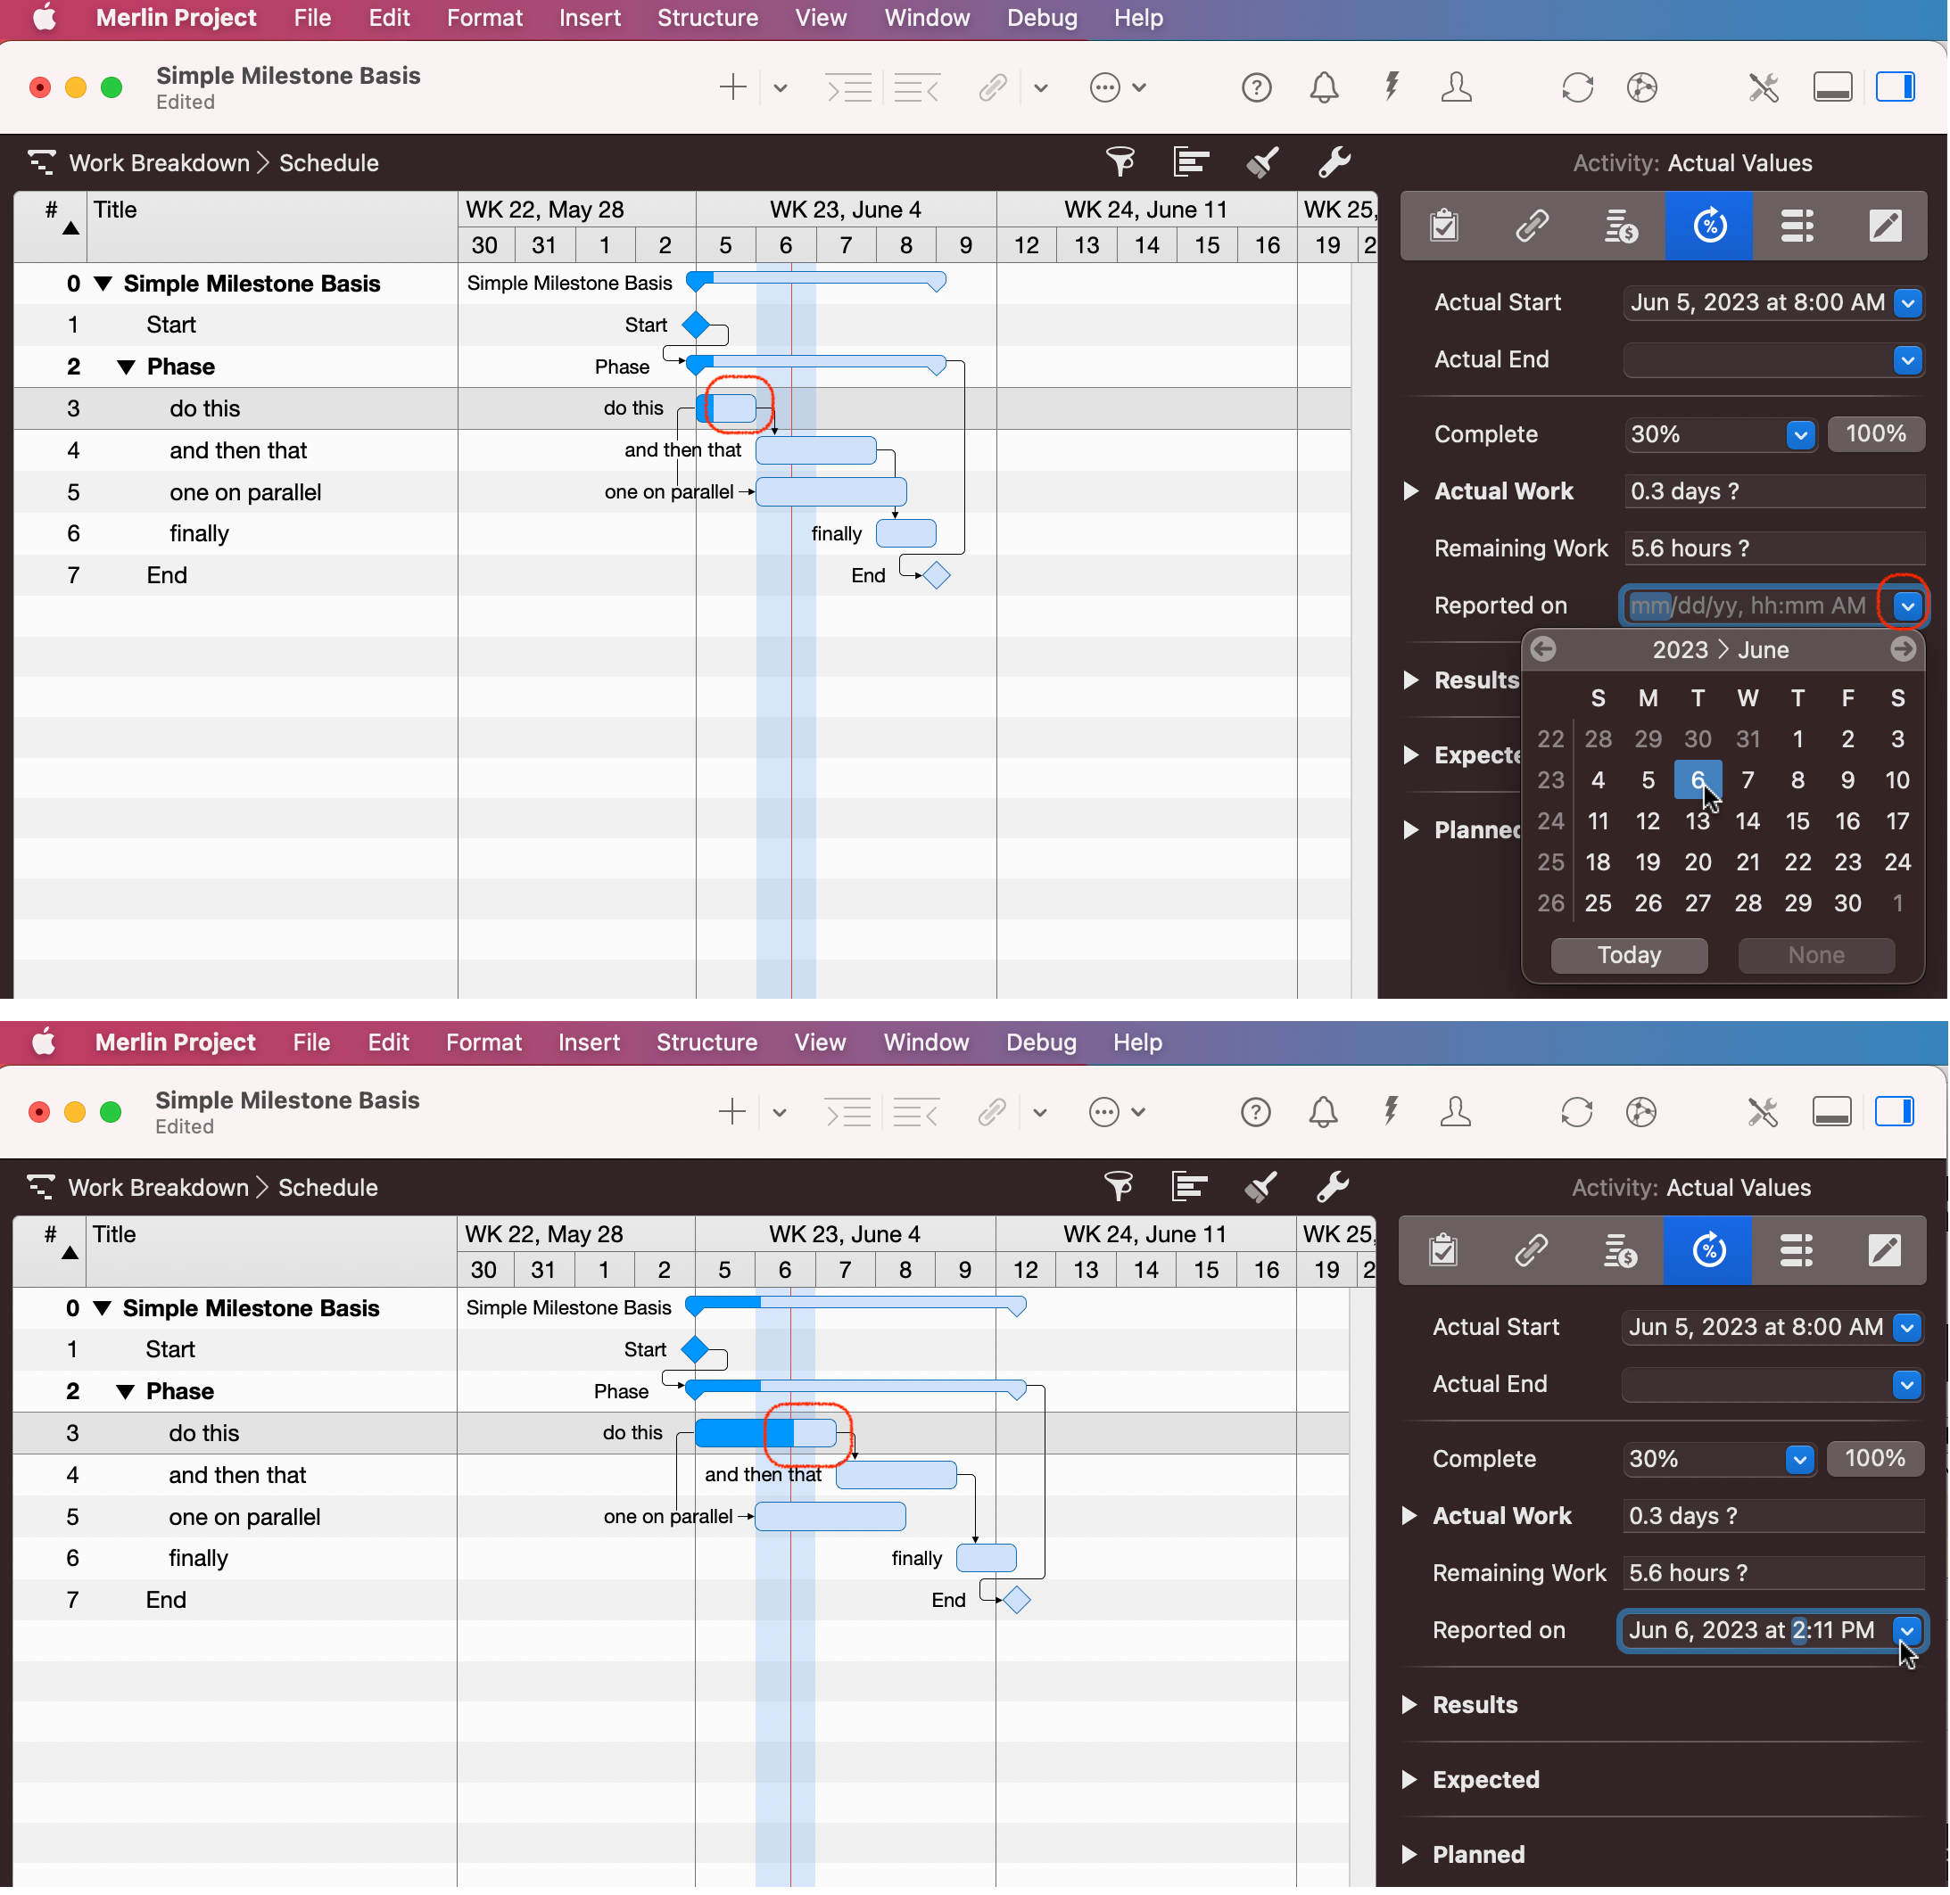1950x1895 pixels.
Task: Open the Complete percentage dropdown in upper inspector
Action: click(1802, 435)
